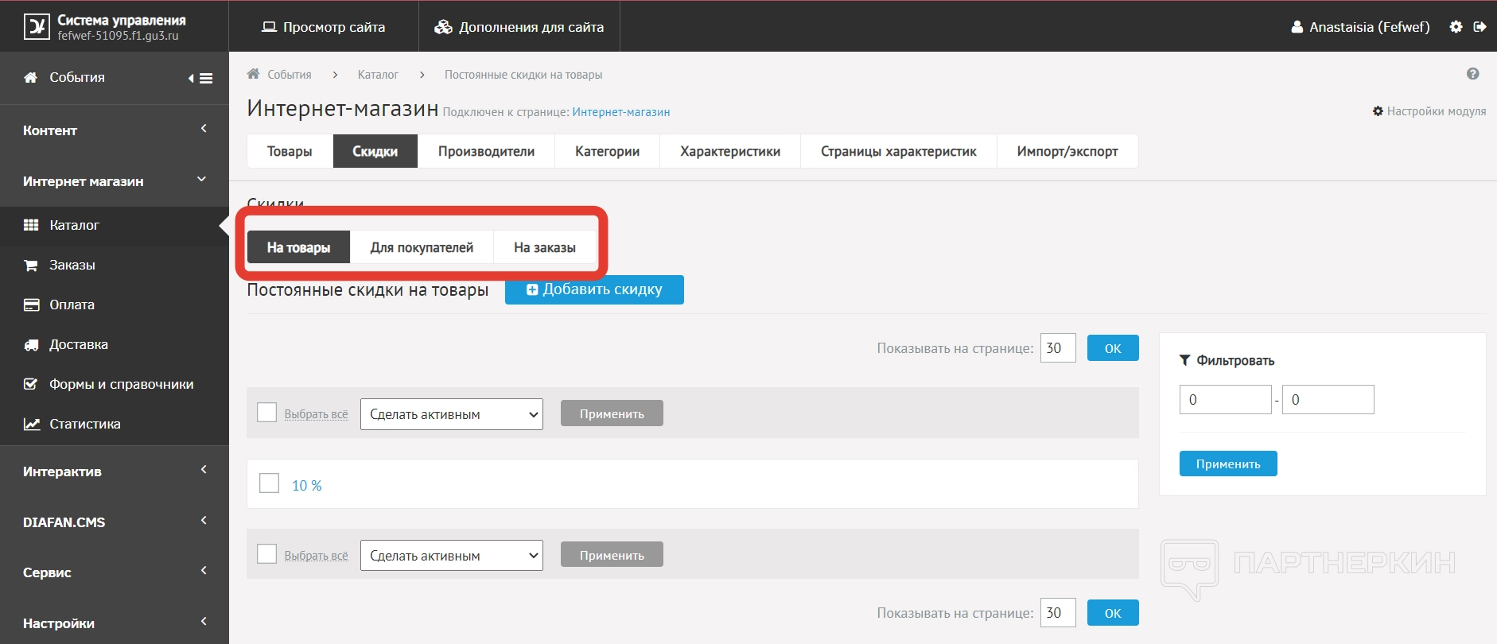Tick the top 'Выбрать всё' checkbox

[x=267, y=413]
